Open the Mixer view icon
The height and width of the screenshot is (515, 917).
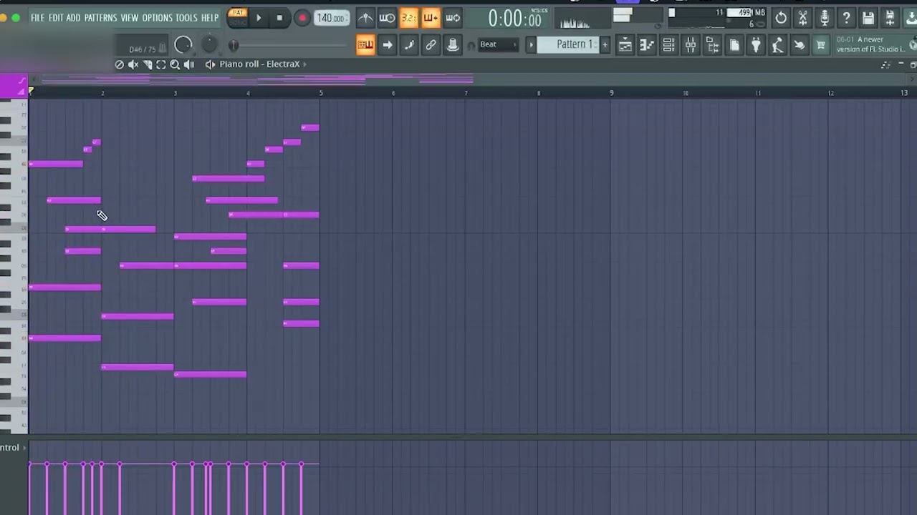tap(691, 45)
